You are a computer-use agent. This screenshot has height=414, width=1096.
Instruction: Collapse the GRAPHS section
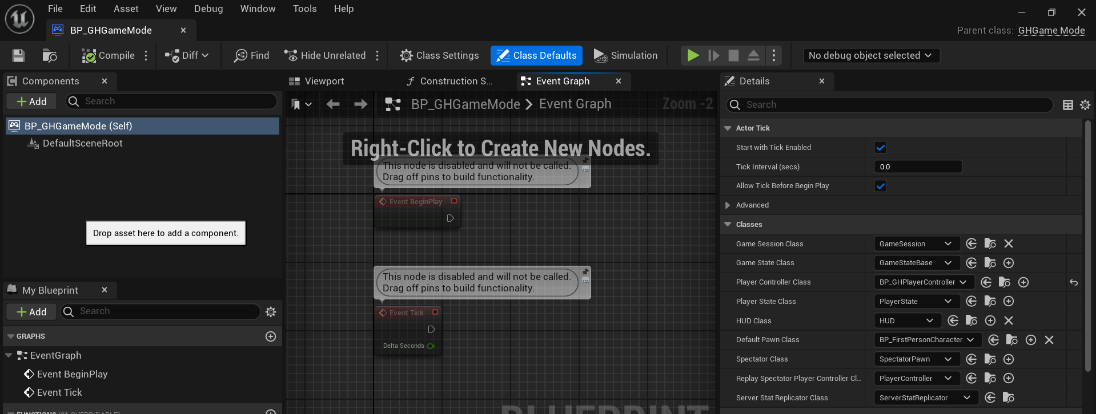pyautogui.click(x=10, y=336)
